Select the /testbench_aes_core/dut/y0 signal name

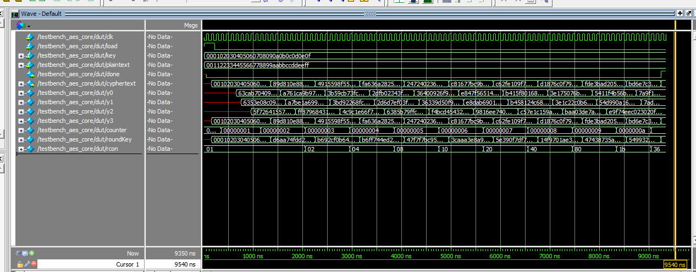pos(75,93)
